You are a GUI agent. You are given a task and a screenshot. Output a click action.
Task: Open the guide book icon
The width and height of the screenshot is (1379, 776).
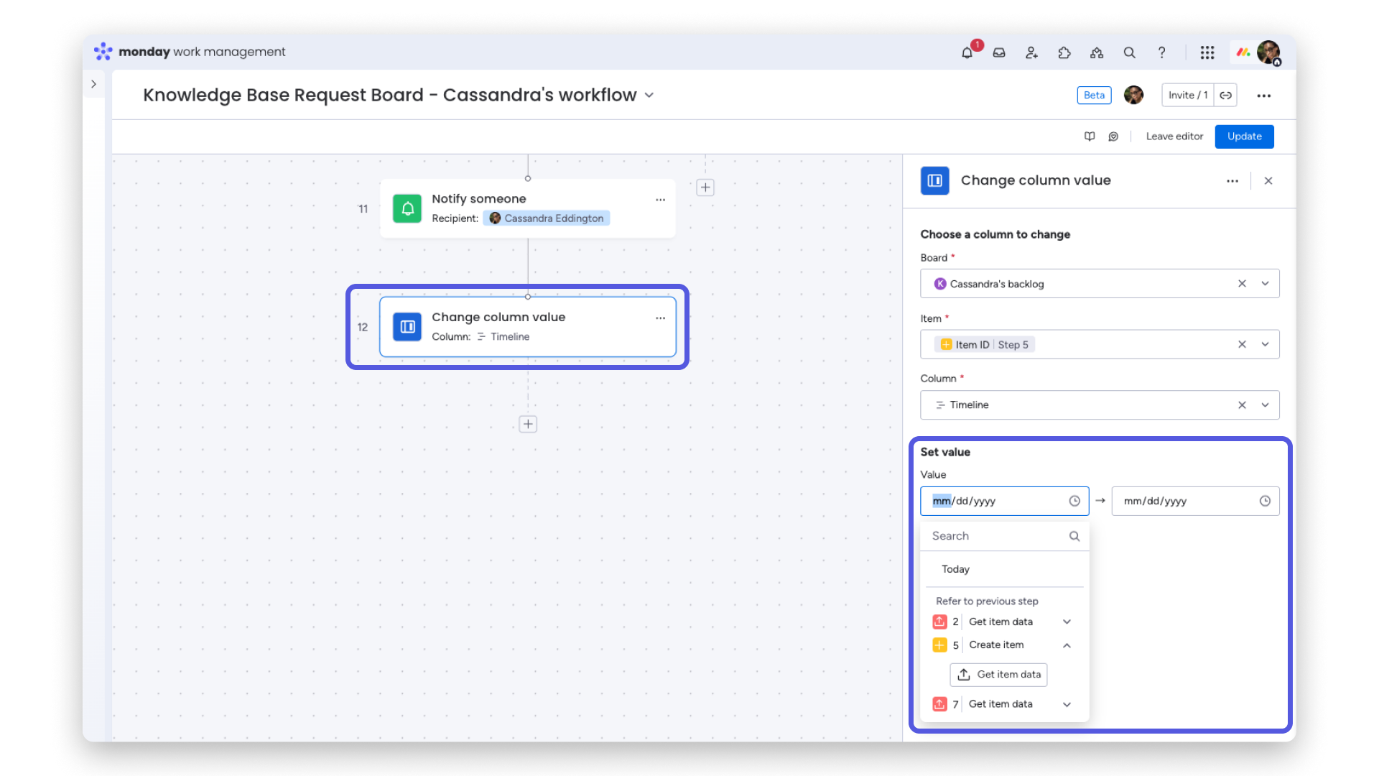(x=1090, y=137)
